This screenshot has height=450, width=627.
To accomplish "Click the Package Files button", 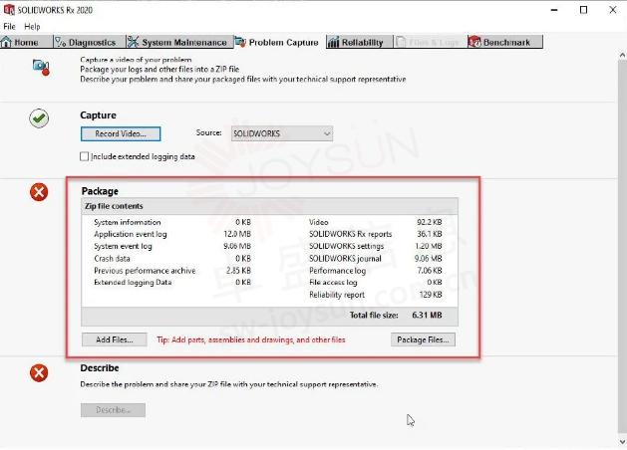I will (x=423, y=339).
